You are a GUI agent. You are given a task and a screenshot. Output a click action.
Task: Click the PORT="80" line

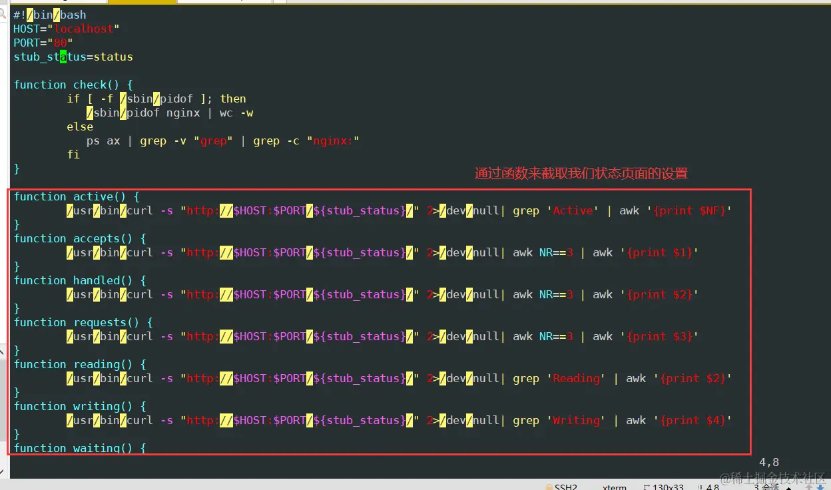click(x=43, y=43)
